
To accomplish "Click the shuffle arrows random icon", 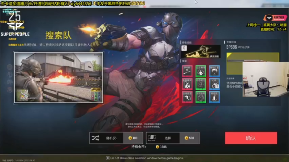I will (x=95, y=138).
